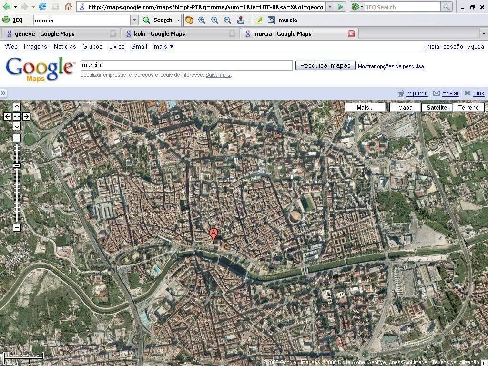The image size is (488, 366).
Task: Open the Mais... map layers button
Action: tap(365, 107)
